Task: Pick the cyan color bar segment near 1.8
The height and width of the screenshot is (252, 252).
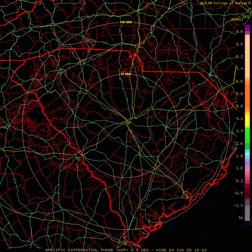Action: click(x=247, y=154)
